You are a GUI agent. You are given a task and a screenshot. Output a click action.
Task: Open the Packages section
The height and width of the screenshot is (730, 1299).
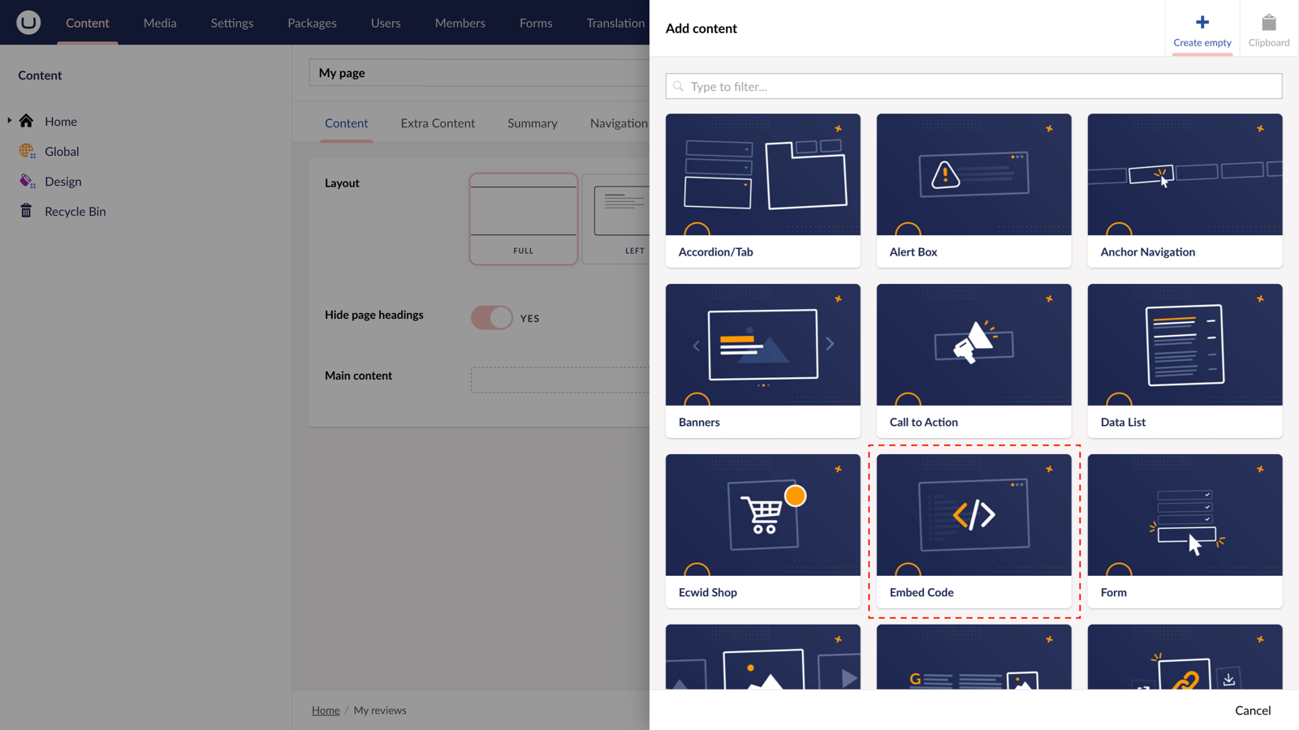click(312, 23)
